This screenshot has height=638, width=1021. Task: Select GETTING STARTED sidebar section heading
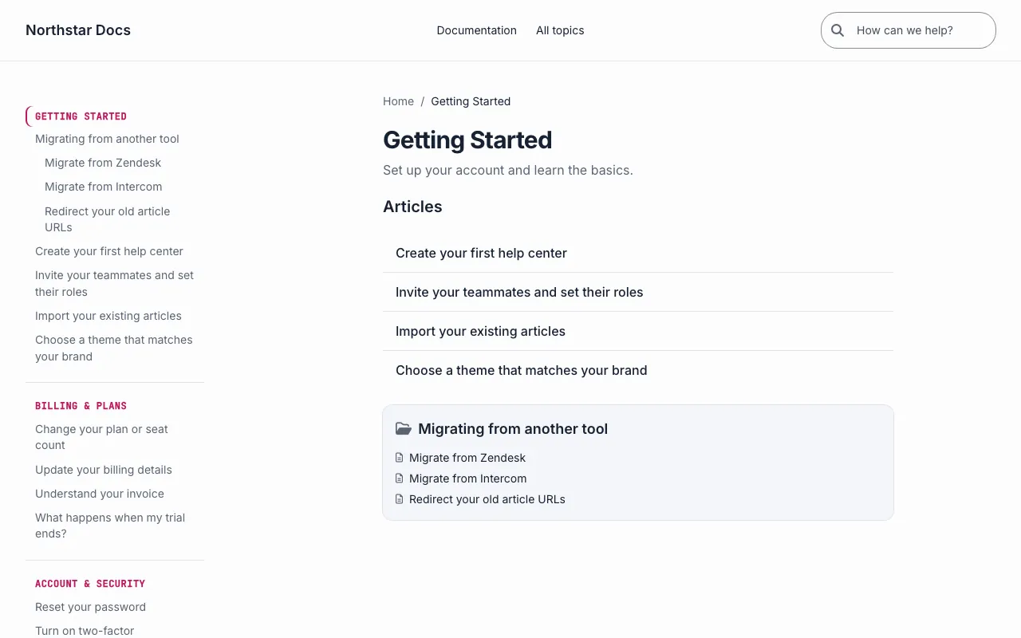click(81, 116)
